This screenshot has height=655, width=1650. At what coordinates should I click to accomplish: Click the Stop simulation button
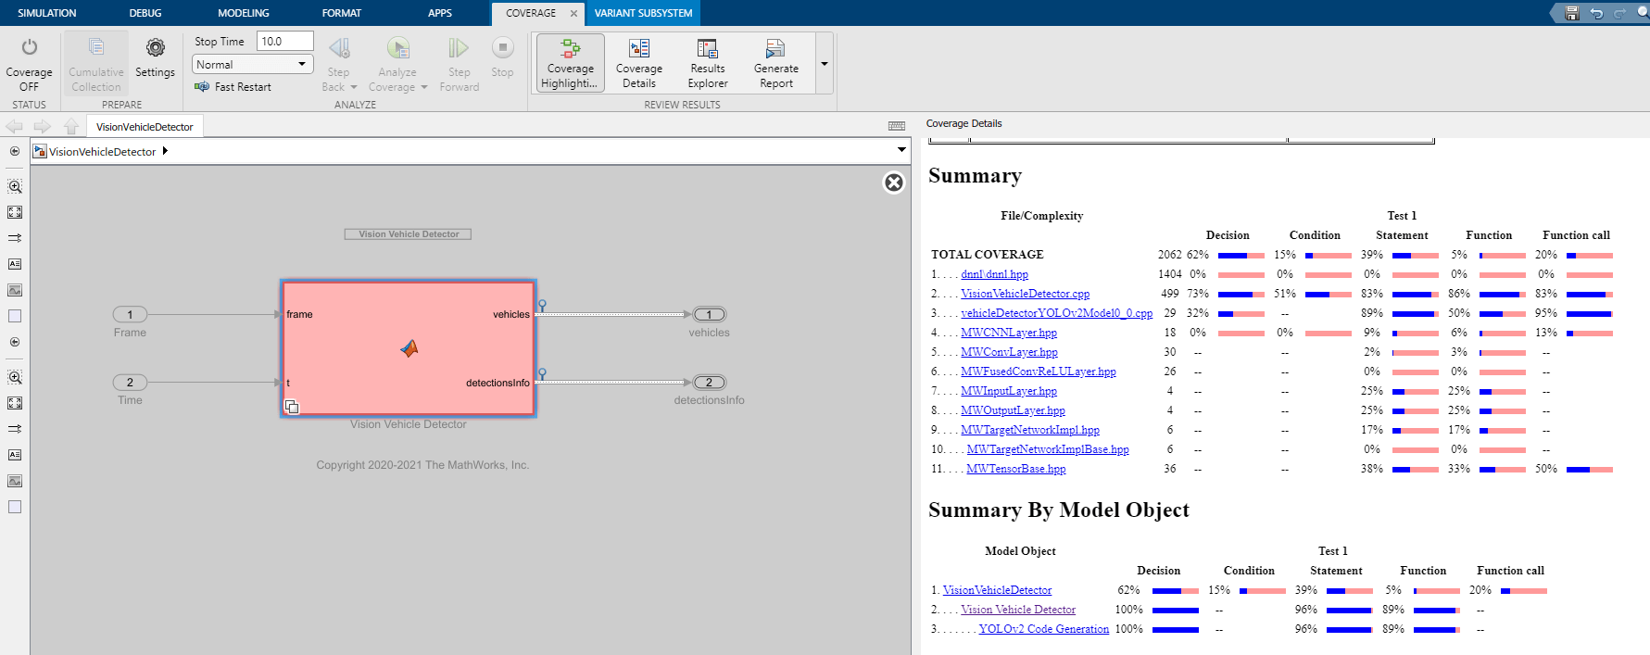502,47
